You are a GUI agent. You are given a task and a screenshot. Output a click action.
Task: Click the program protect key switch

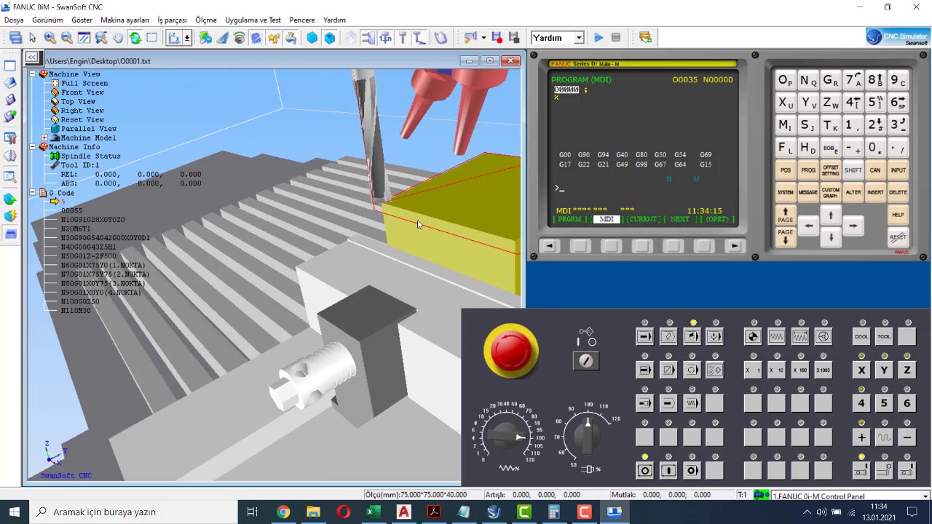586,360
